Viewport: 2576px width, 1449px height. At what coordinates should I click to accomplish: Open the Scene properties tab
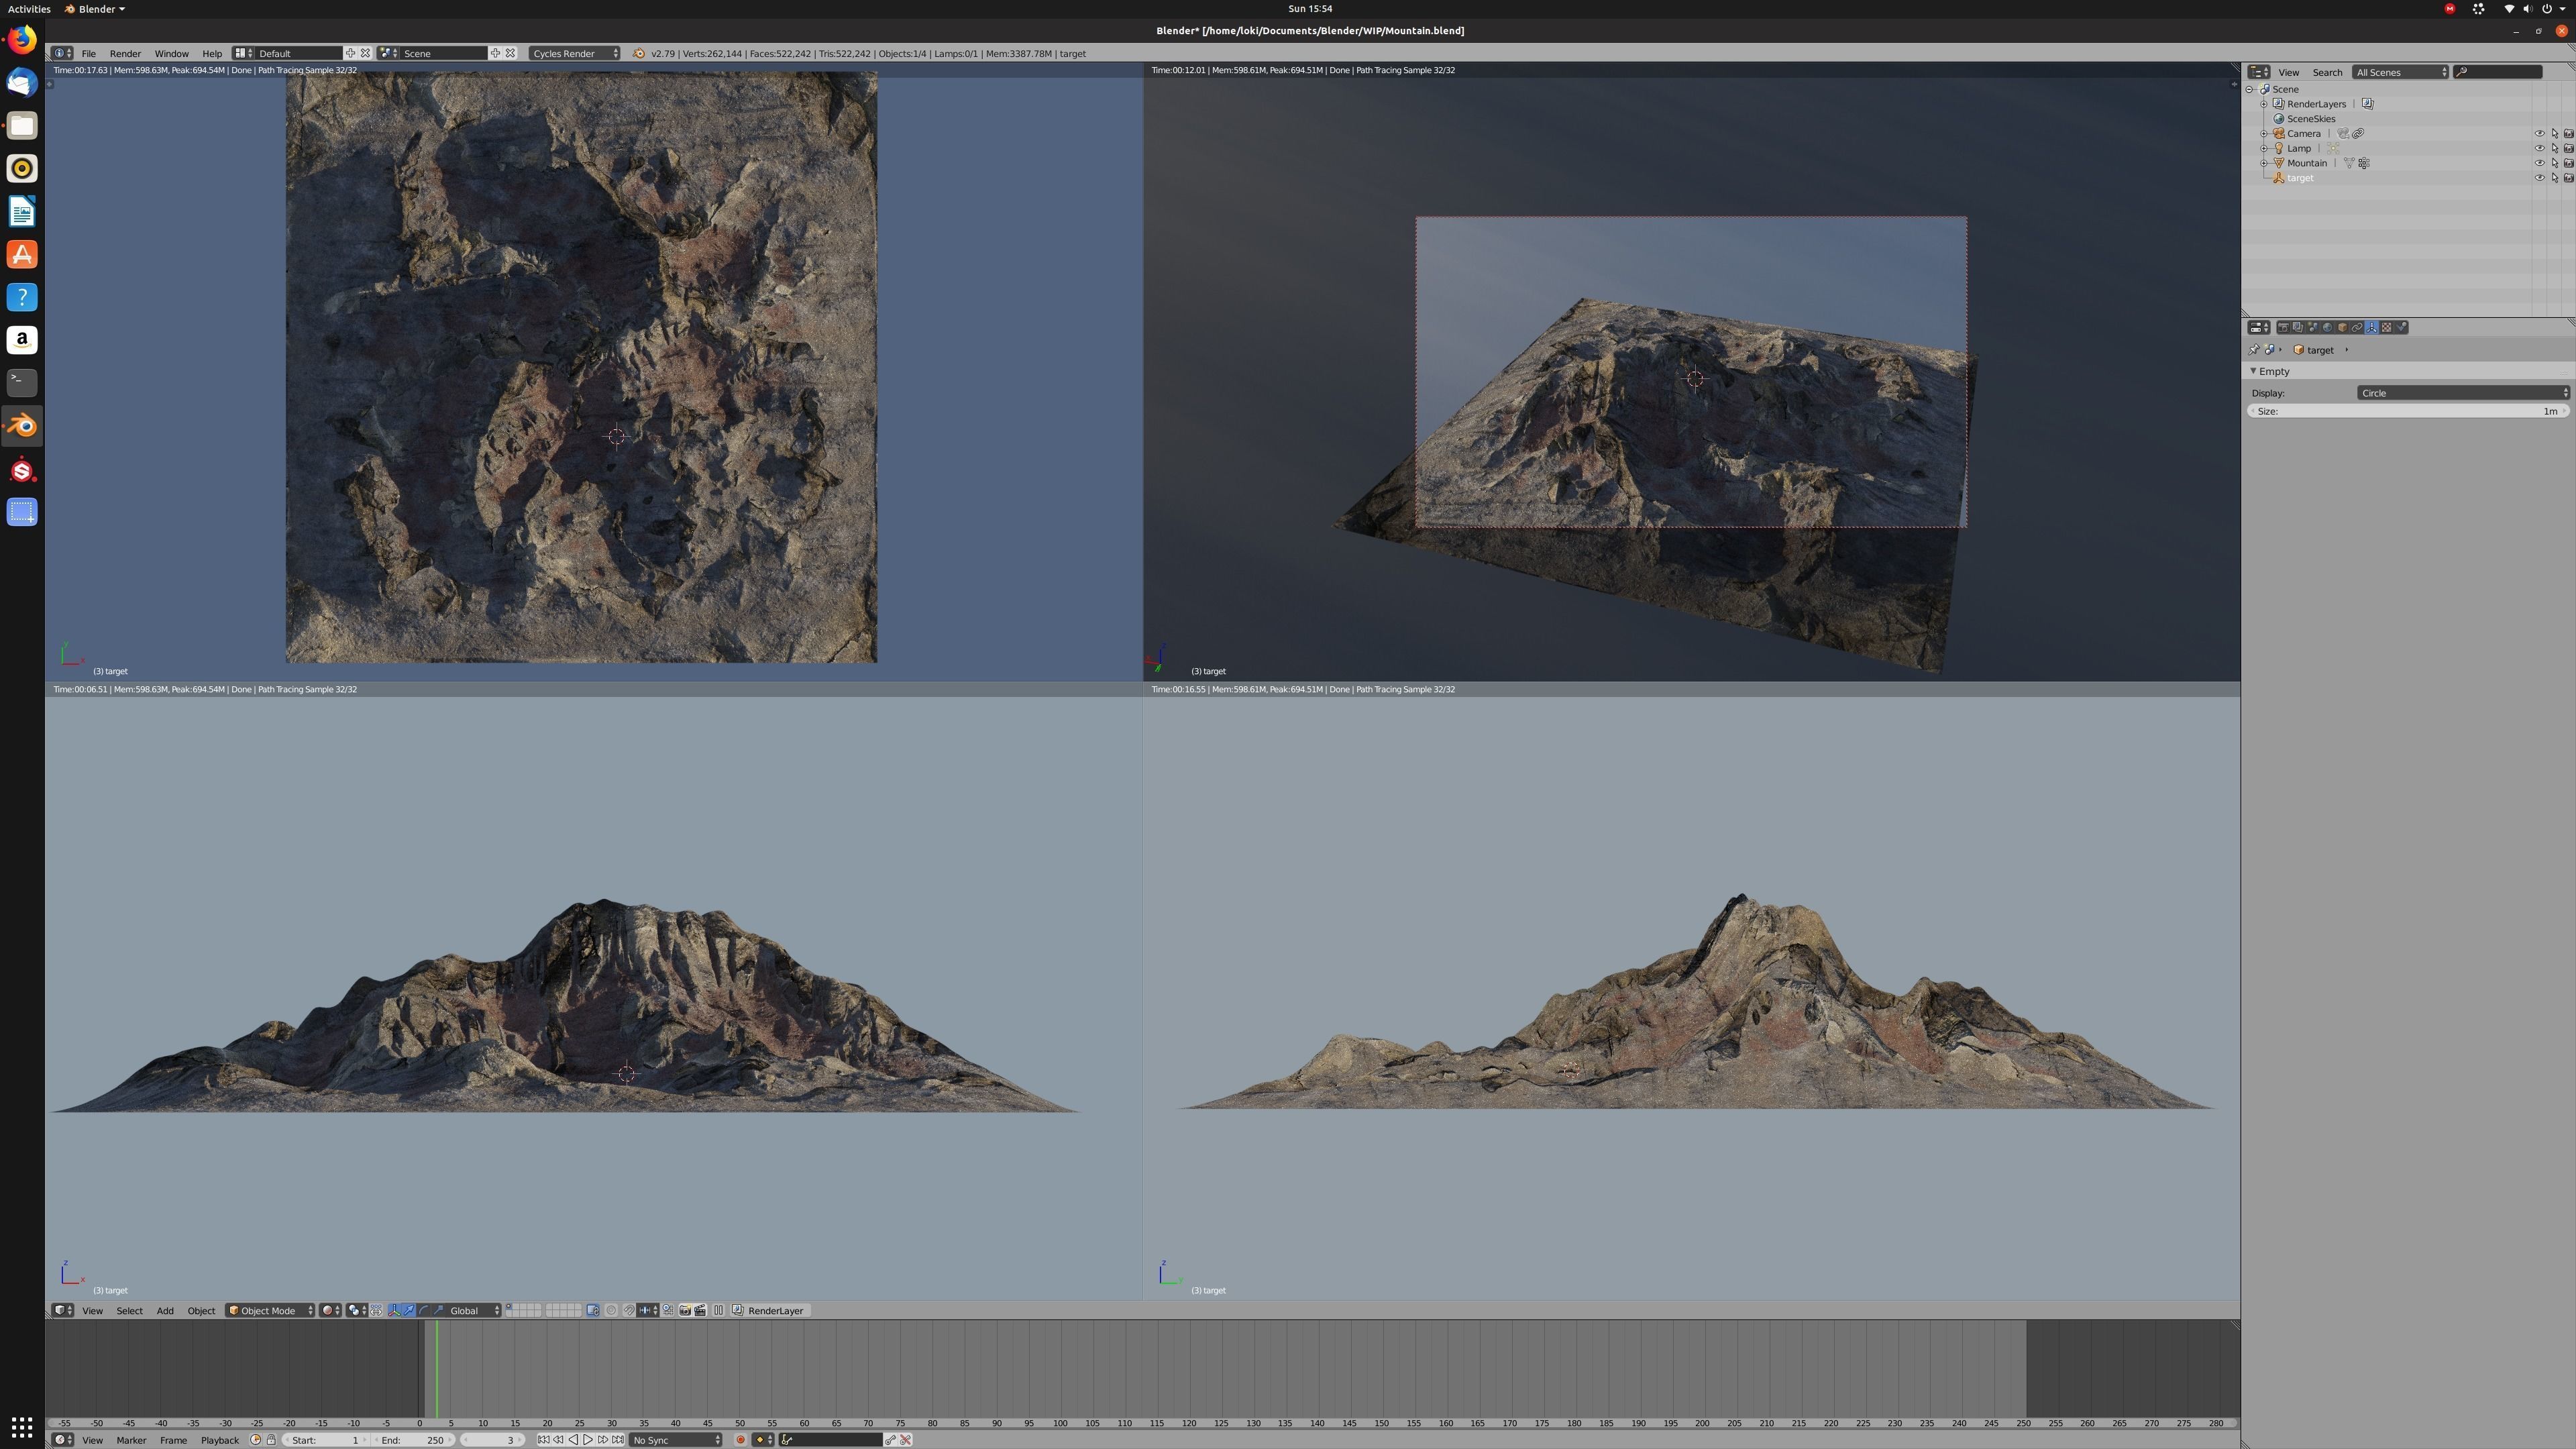pos(2313,327)
